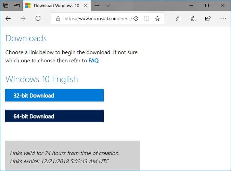Click the 64-bit Download button
This screenshot has height=171, width=231.
coord(54,116)
